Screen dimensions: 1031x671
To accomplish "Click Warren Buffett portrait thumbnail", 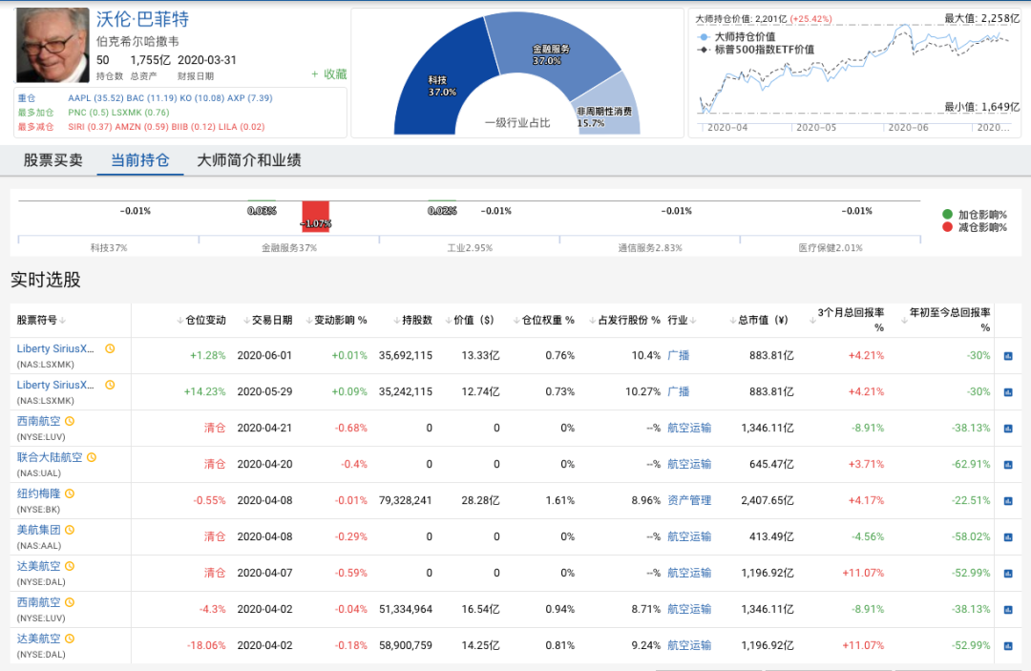I will (53, 46).
